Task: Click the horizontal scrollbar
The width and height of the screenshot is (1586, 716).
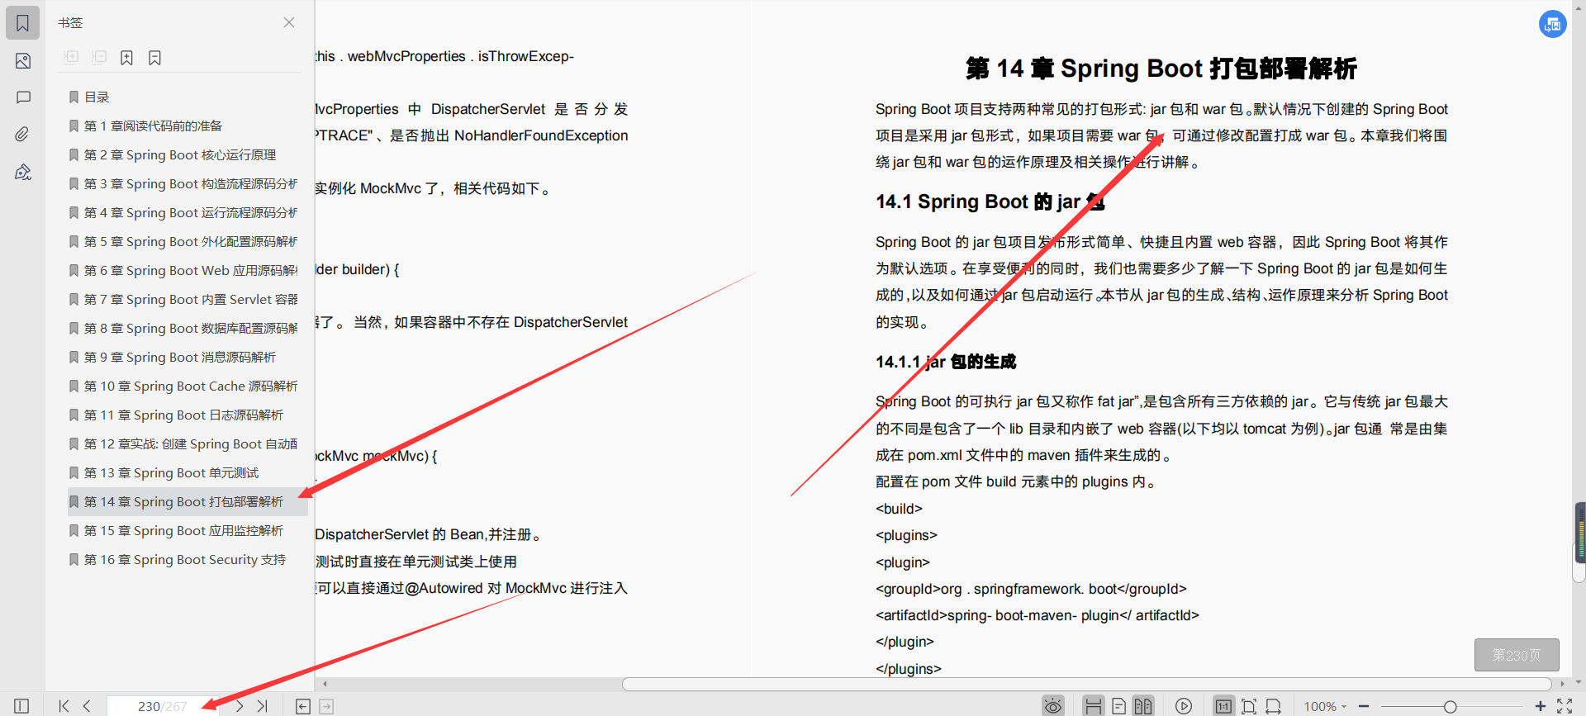Action: [x=1086, y=684]
